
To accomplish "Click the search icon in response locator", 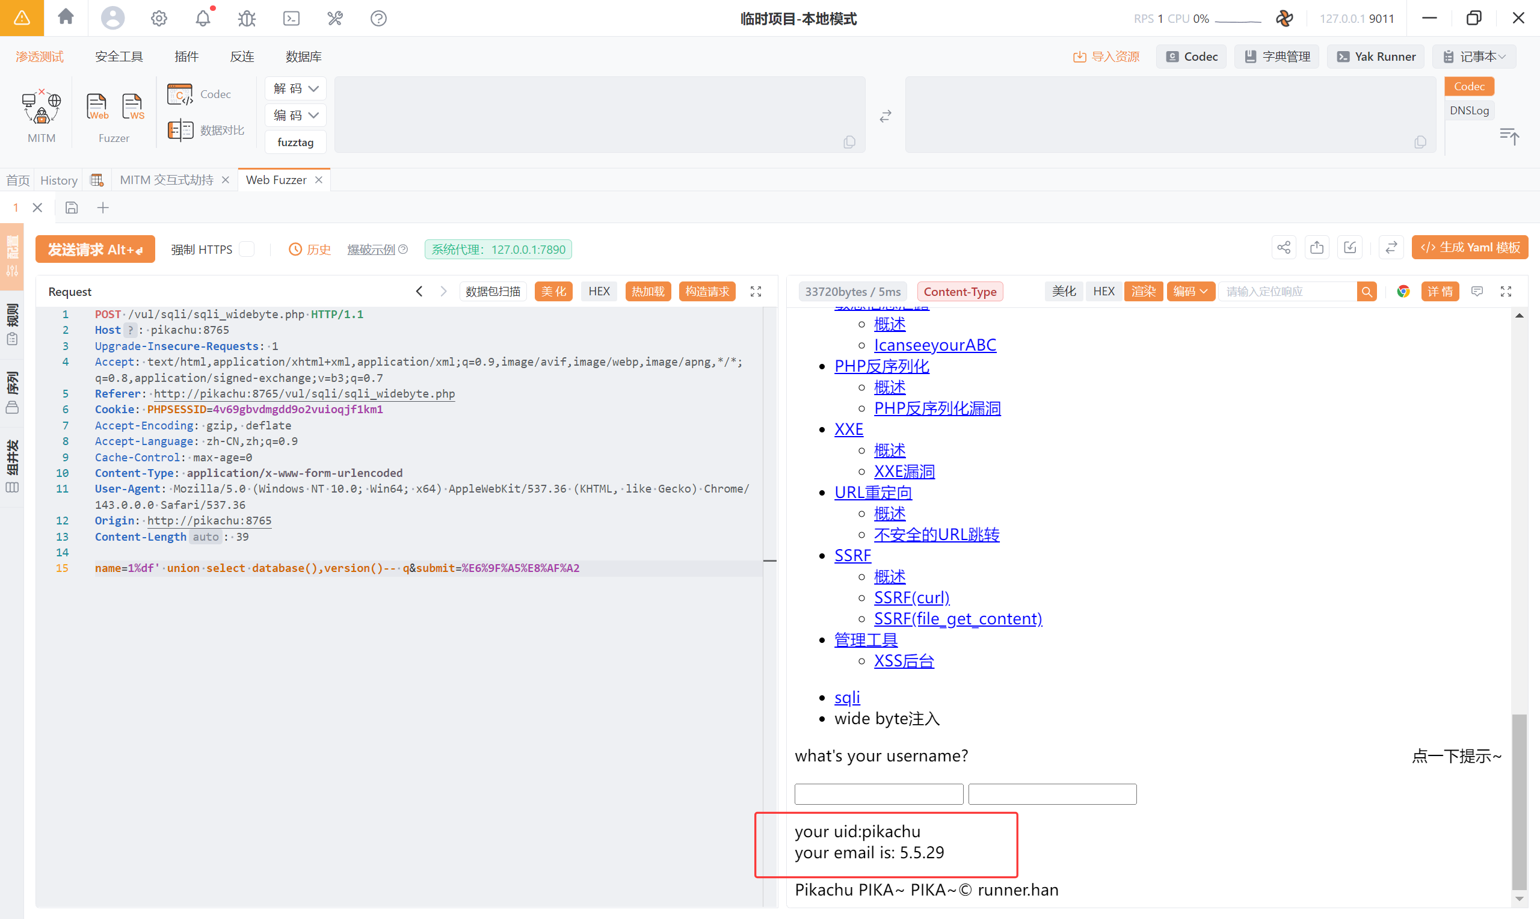I will 1367,291.
